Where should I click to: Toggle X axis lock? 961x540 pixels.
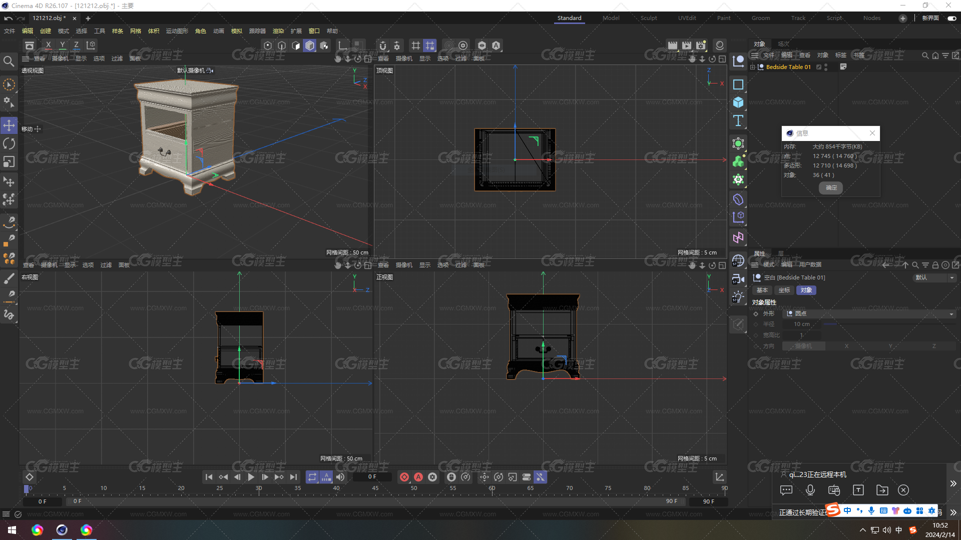48,45
